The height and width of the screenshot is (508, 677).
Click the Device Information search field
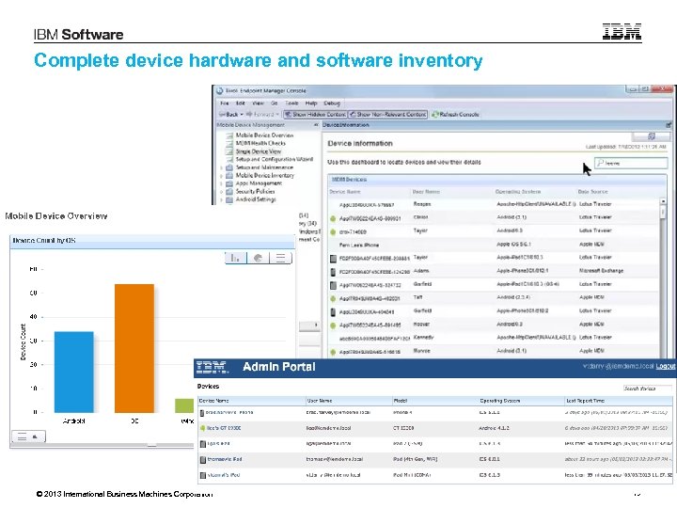pyautogui.click(x=631, y=163)
